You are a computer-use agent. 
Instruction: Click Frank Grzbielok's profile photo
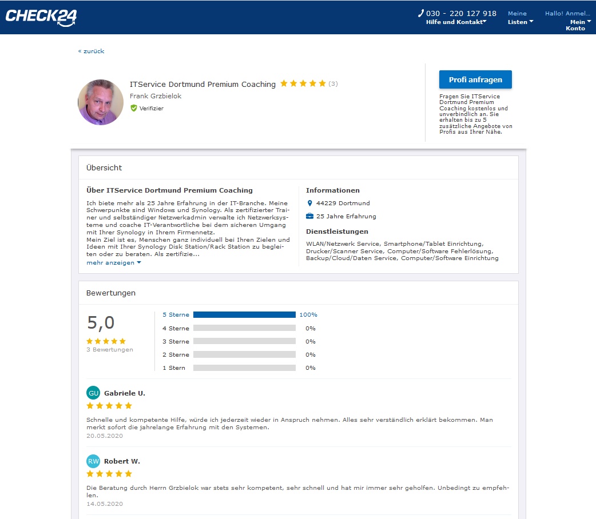[x=101, y=102]
